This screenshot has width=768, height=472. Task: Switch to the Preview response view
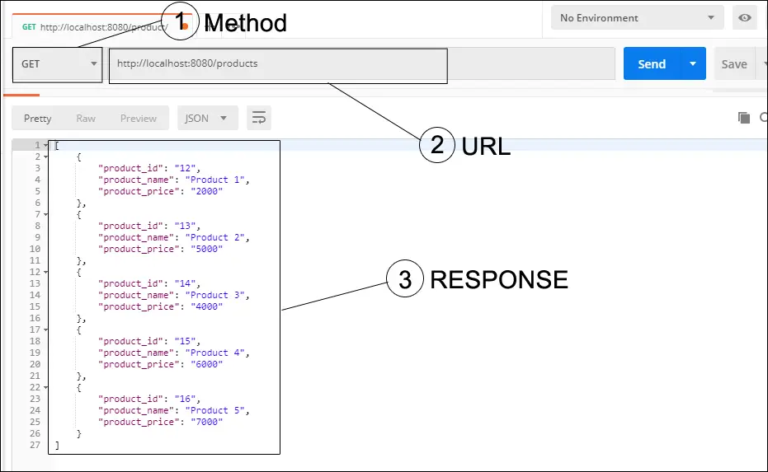(138, 118)
